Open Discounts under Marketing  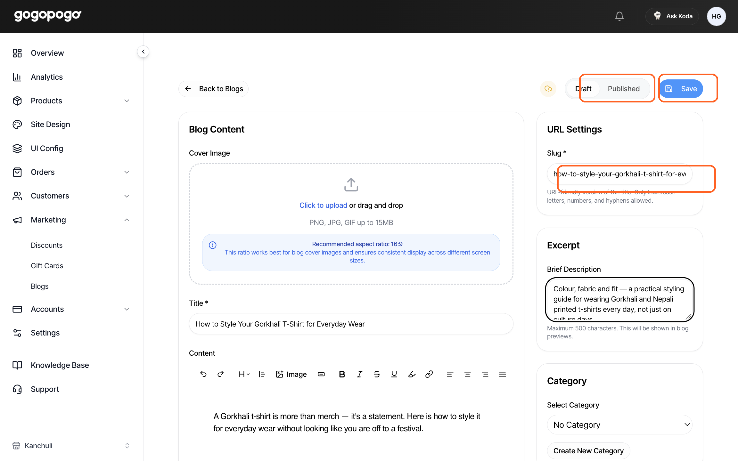point(47,245)
